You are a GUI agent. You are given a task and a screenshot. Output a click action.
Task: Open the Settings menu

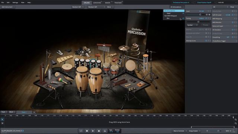pyautogui.click(x=15, y=3)
